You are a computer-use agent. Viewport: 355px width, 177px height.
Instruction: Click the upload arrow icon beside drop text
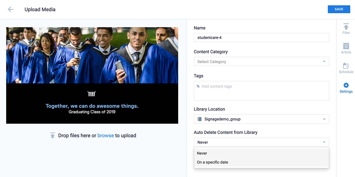[x=52, y=136]
